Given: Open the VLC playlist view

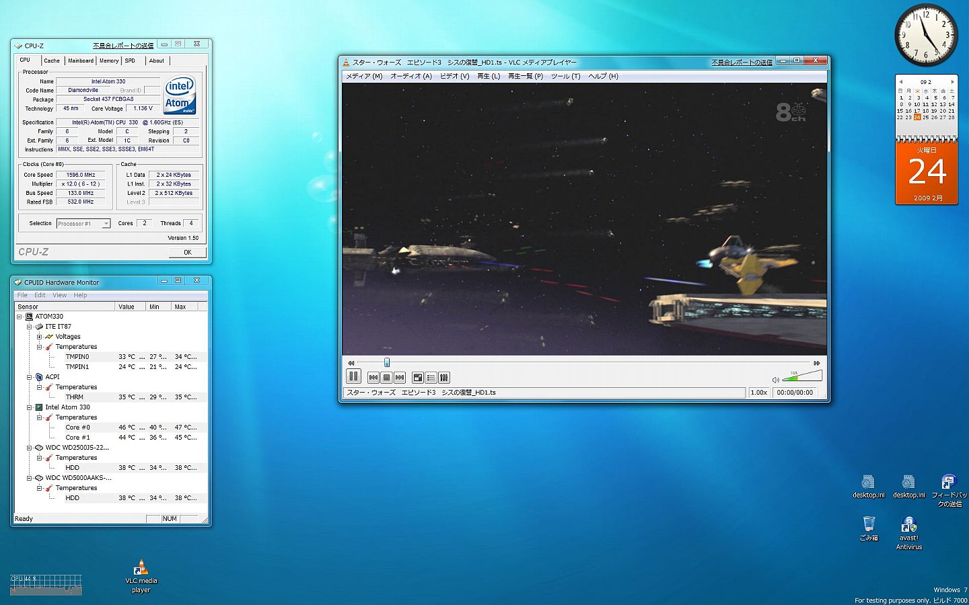Looking at the screenshot, I should point(431,378).
